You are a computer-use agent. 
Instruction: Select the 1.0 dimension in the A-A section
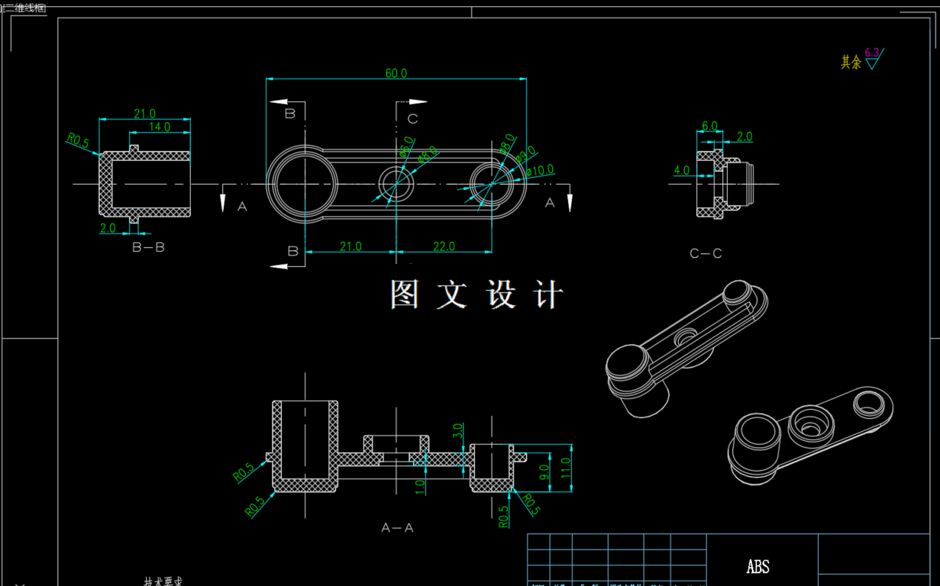click(421, 487)
